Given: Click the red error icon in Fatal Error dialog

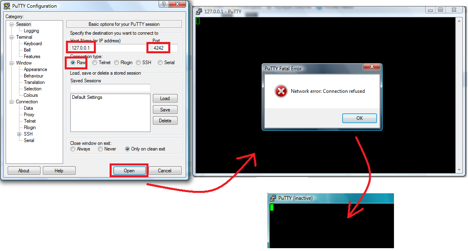Looking at the screenshot, I should coord(281,92).
